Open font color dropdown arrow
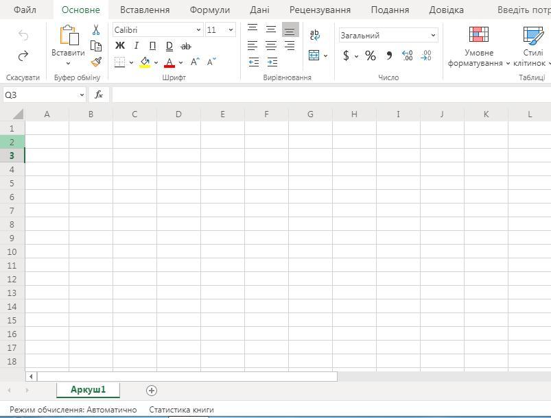This screenshot has height=418, width=551. (180, 63)
